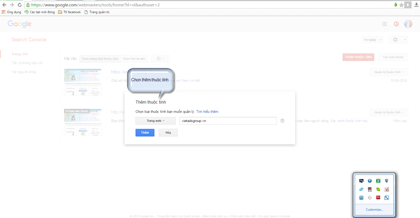Open Tài nguyên khác in sidebar
Viewport: 420px width, 218px height.
click(x=24, y=72)
